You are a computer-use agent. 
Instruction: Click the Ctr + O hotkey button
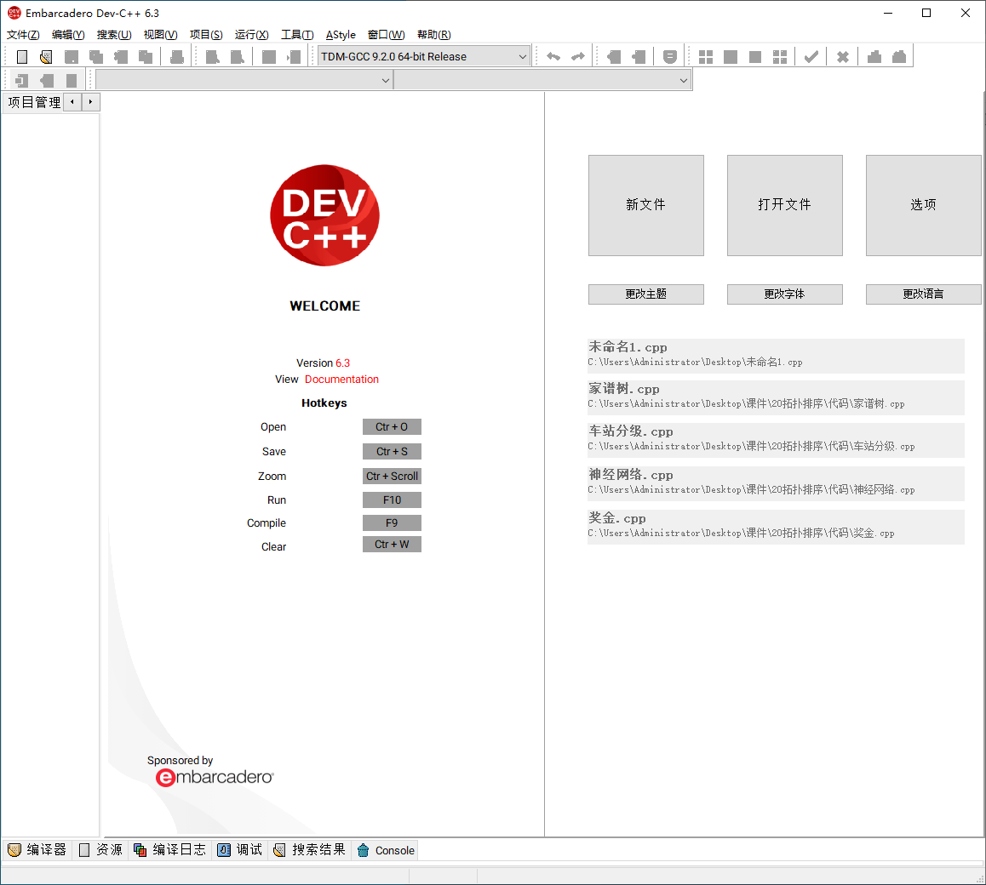392,427
